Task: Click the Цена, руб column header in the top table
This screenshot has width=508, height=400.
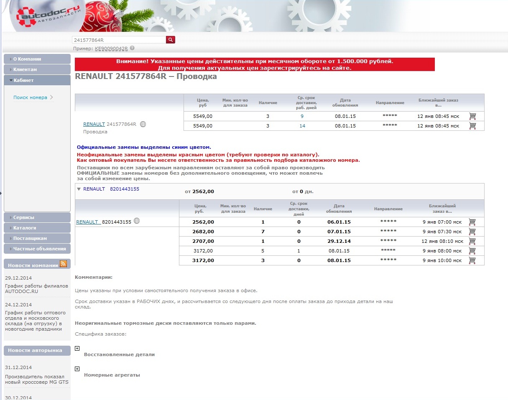Action: [x=203, y=103]
